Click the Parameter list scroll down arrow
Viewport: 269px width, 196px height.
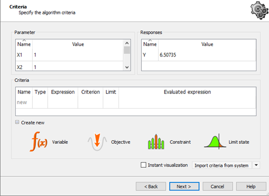[x=127, y=67]
